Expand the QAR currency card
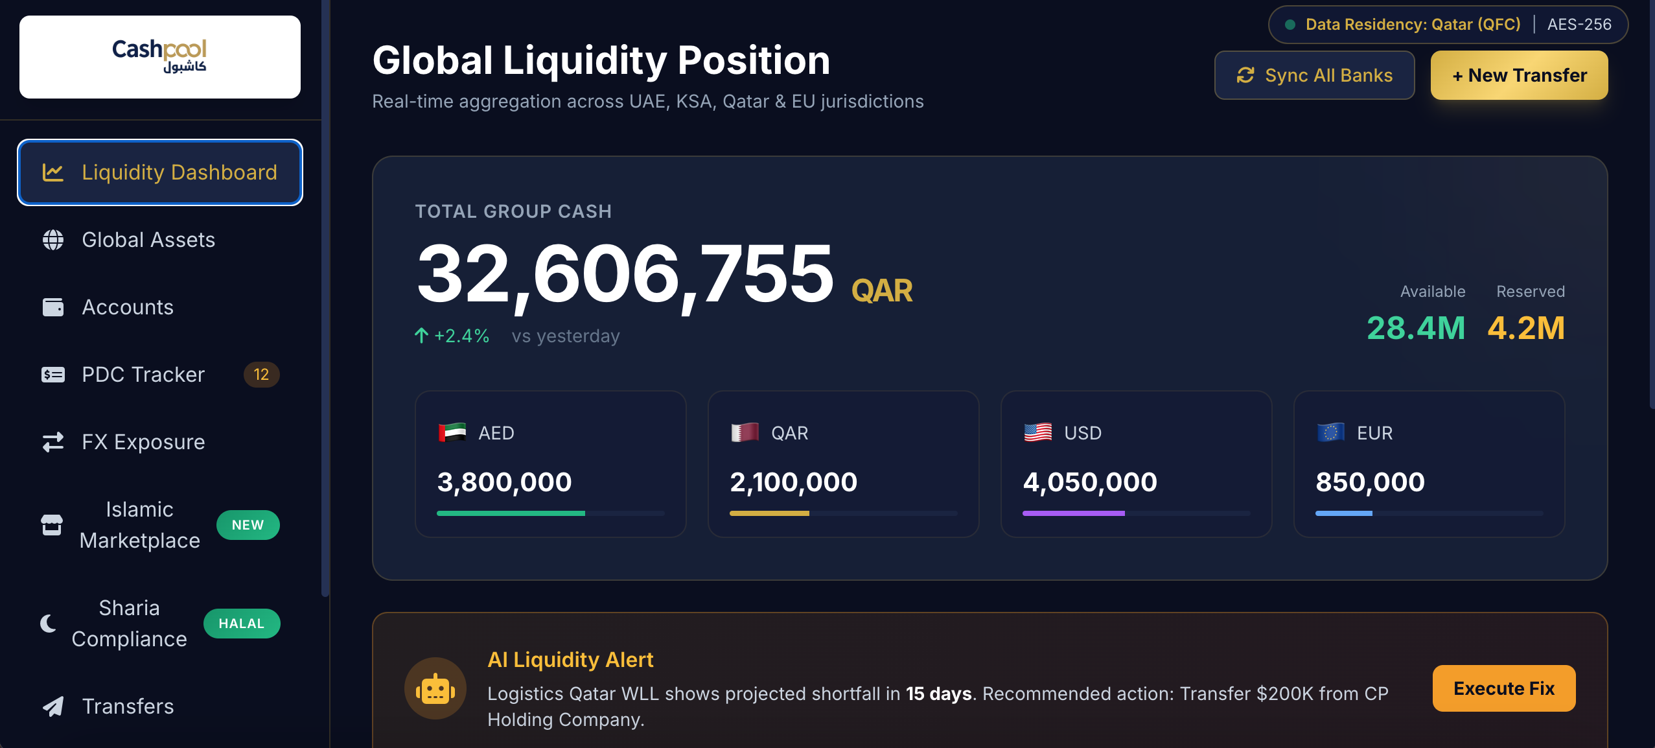Viewport: 1655px width, 748px height. 843,464
